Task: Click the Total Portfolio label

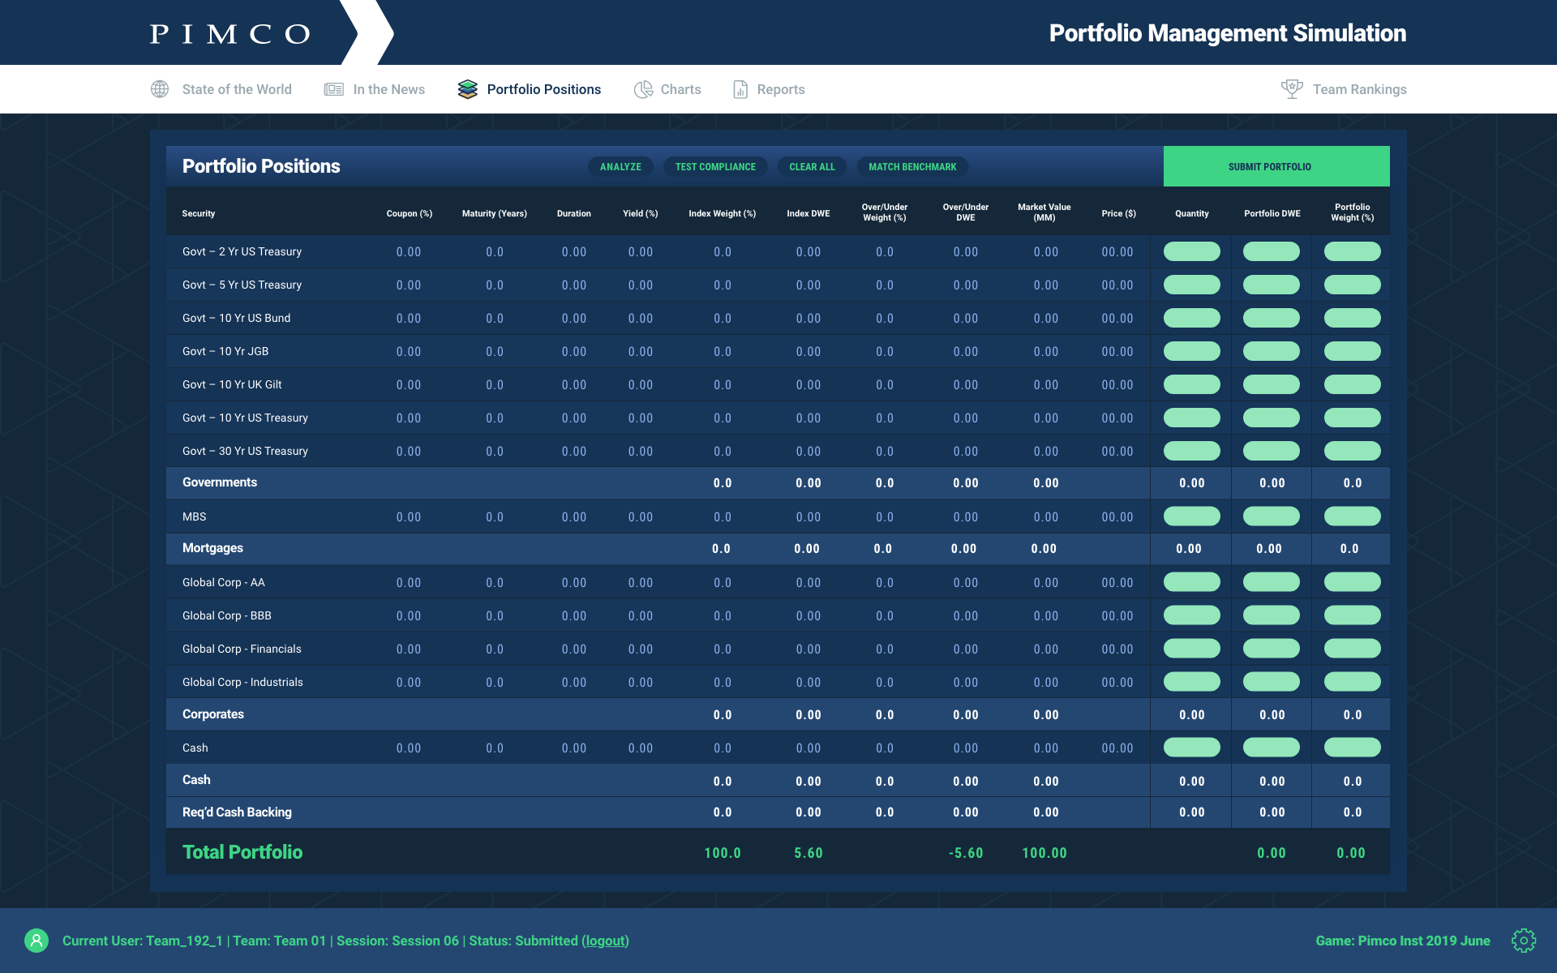Action: click(242, 852)
